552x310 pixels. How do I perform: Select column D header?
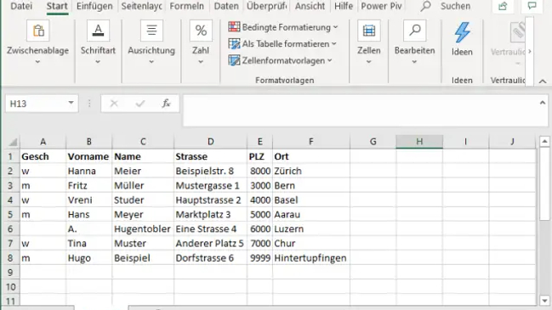[211, 142]
